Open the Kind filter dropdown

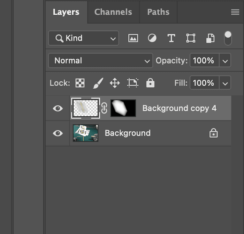84,38
